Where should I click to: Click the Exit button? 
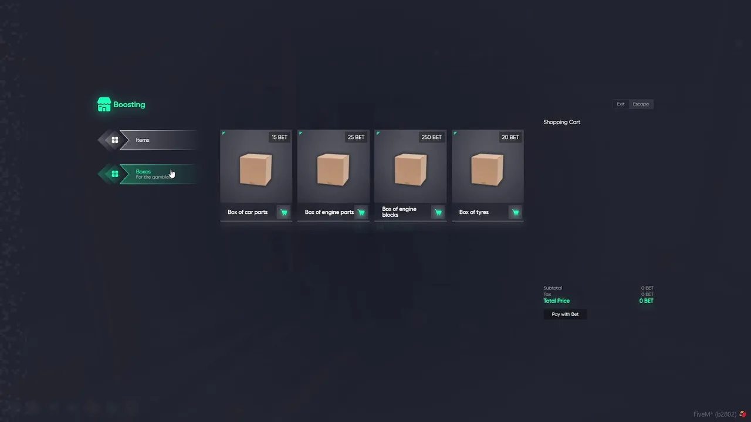pyautogui.click(x=621, y=104)
